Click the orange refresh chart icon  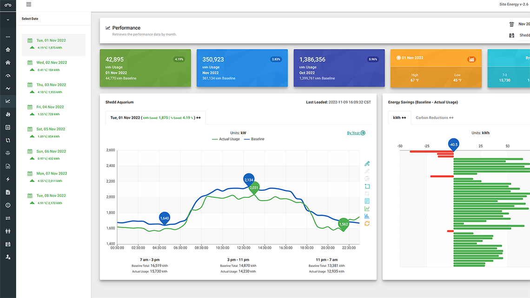[x=367, y=224]
